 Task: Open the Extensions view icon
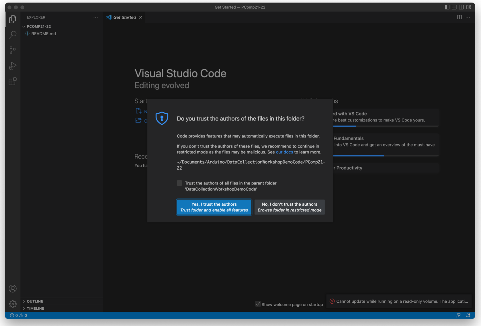coord(13,81)
